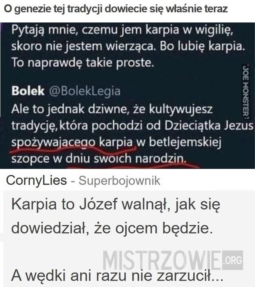Click the line To naprawdę takie proste
The width and height of the screenshot is (255, 287).
pyautogui.click(x=82, y=63)
